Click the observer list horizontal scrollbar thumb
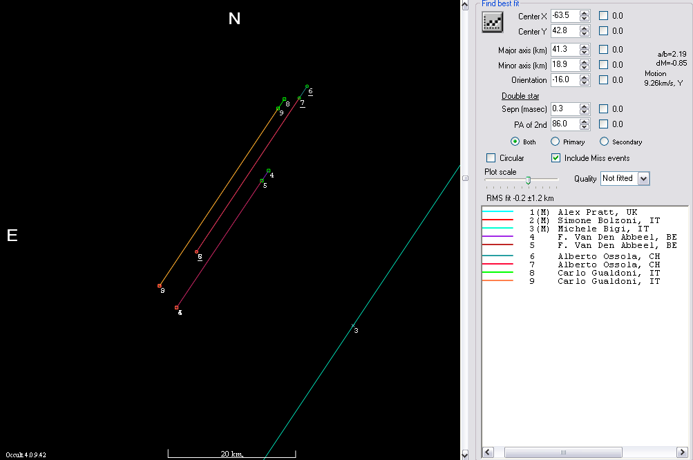Image resolution: width=693 pixels, height=460 pixels. tap(563, 452)
